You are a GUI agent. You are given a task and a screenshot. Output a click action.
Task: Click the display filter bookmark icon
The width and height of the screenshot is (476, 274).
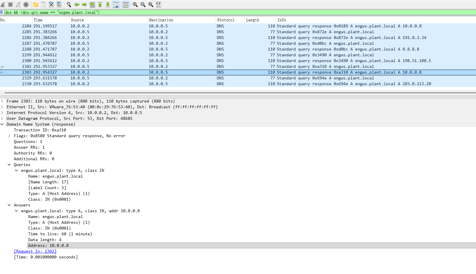pos(2,12)
